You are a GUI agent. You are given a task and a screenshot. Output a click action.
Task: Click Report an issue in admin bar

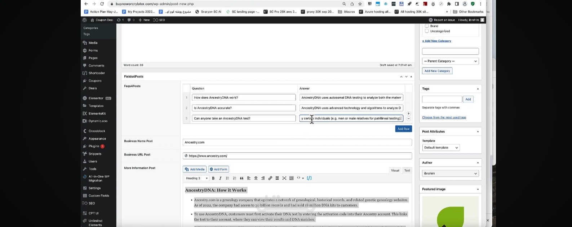[x=442, y=20]
